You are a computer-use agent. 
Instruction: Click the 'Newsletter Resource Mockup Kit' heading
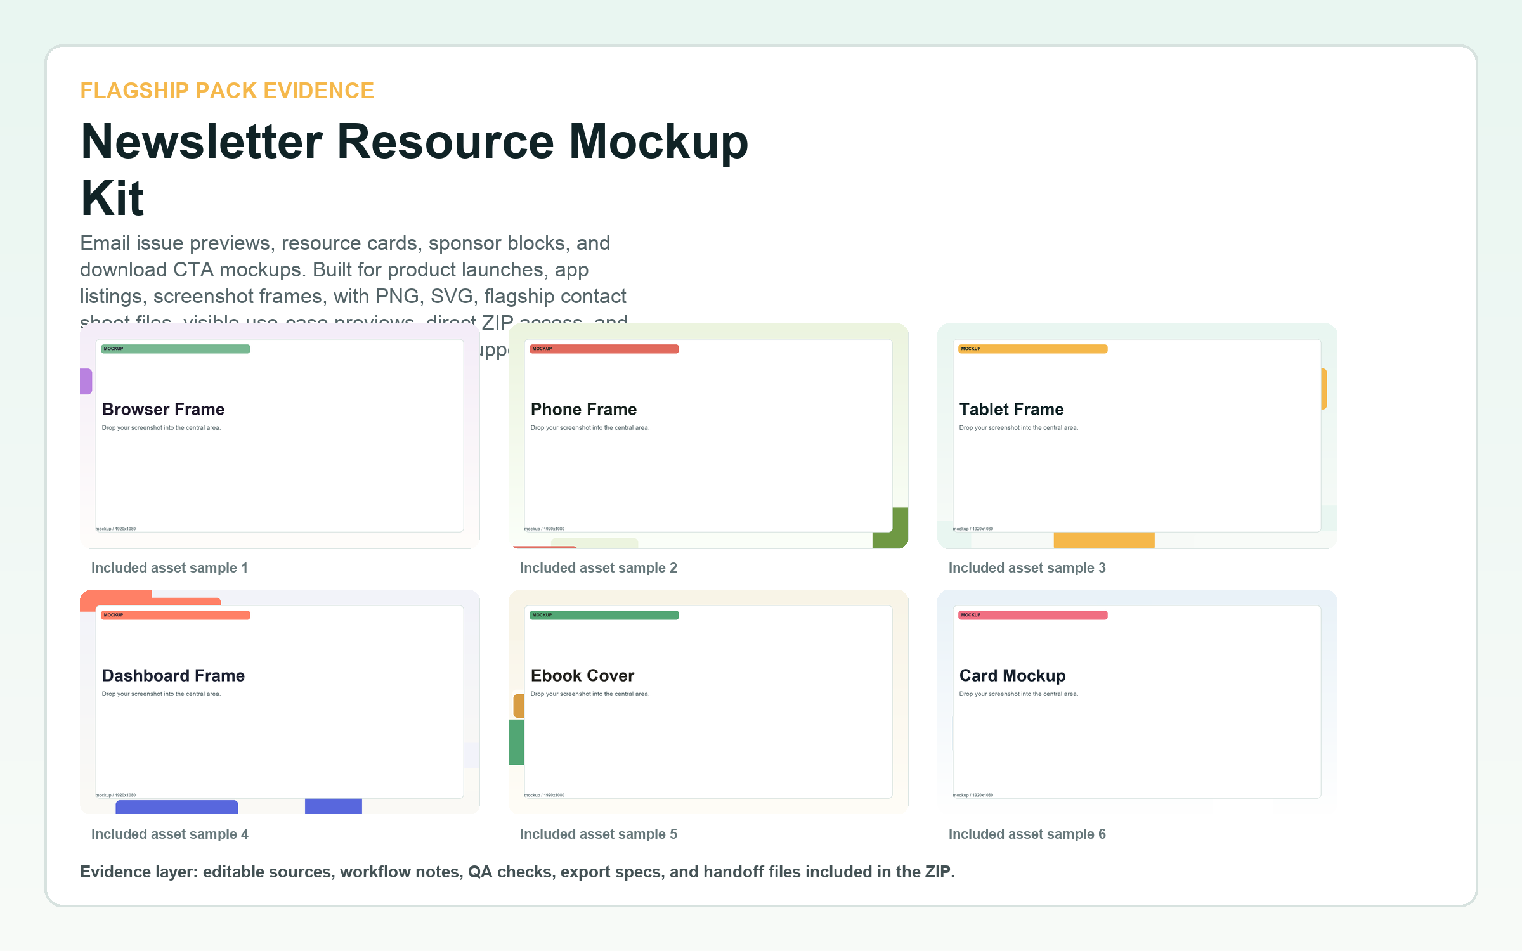click(415, 169)
